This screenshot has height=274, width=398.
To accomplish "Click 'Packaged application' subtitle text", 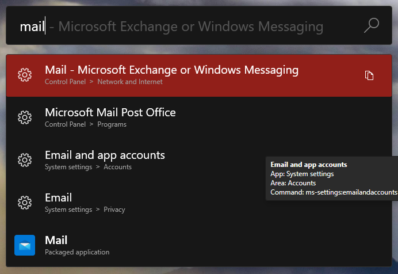I will pos(77,252).
